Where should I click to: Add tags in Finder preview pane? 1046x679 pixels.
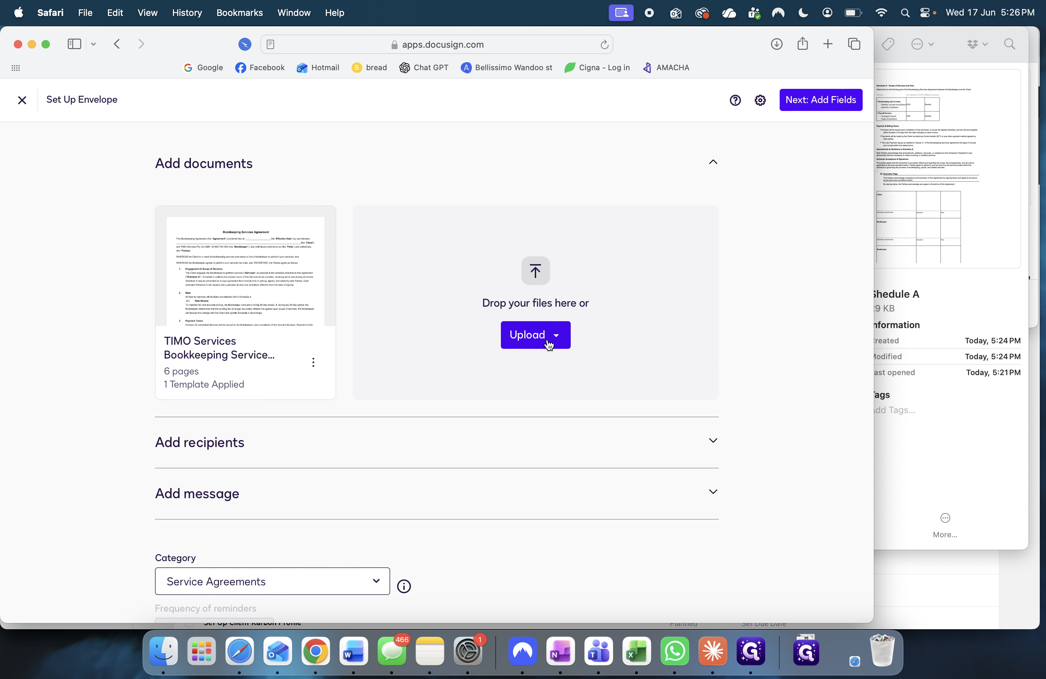tap(894, 410)
